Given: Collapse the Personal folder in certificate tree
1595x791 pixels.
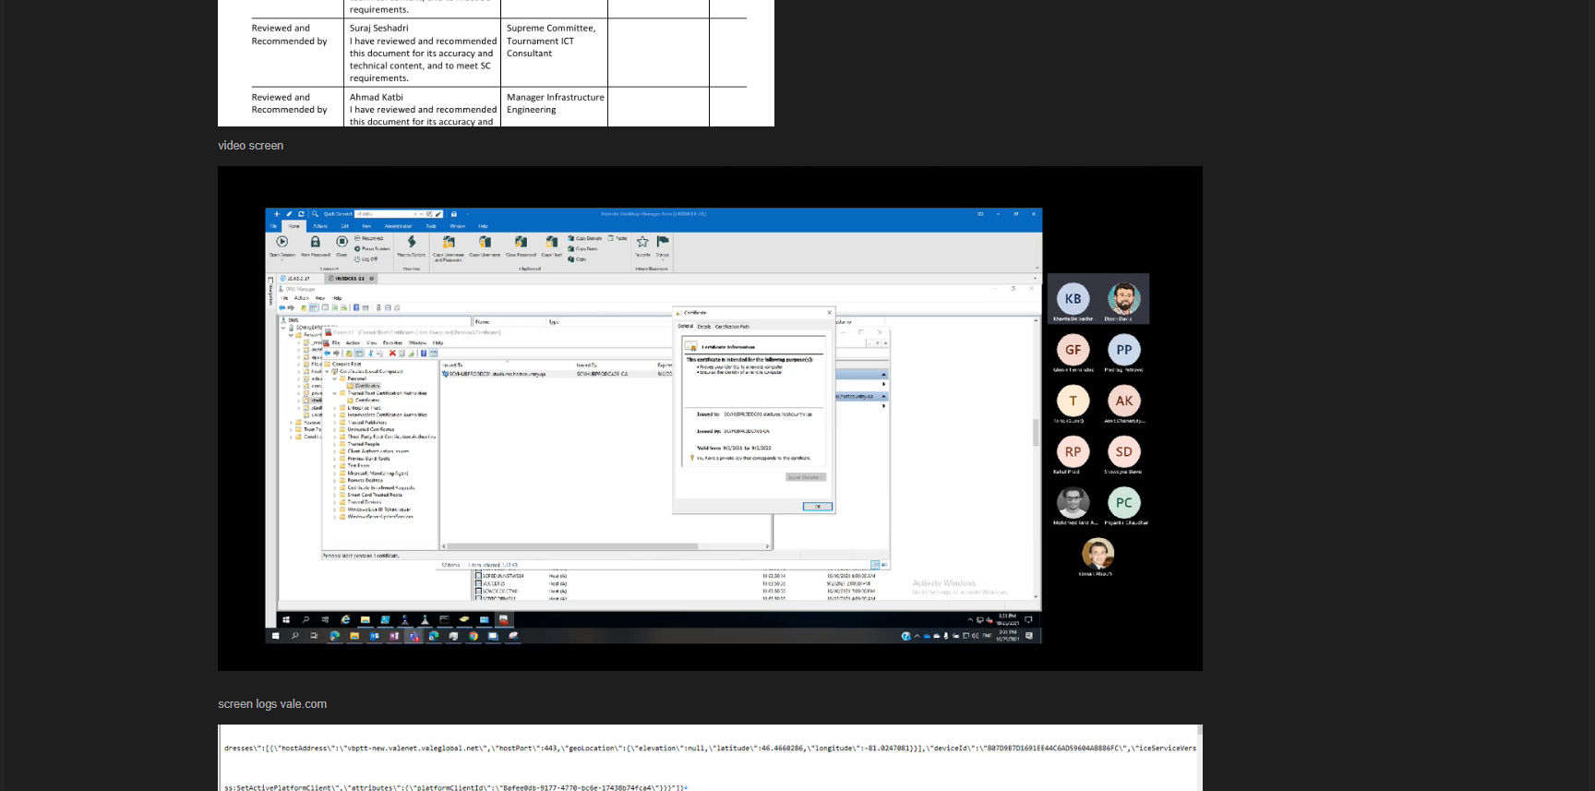Looking at the screenshot, I should point(335,378).
